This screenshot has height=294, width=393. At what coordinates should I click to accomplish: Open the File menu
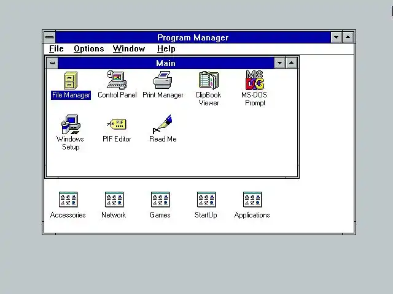56,49
